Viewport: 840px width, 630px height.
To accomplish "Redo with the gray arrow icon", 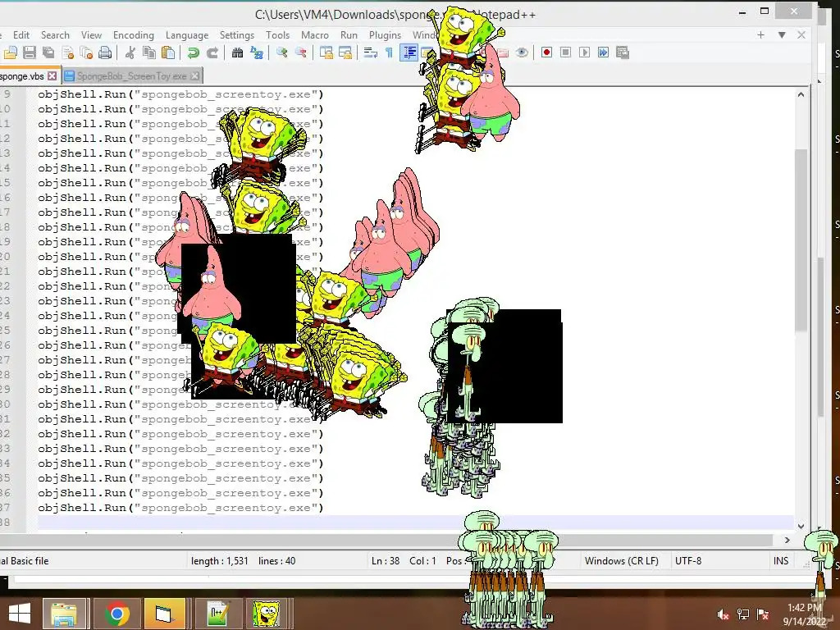I will (212, 52).
